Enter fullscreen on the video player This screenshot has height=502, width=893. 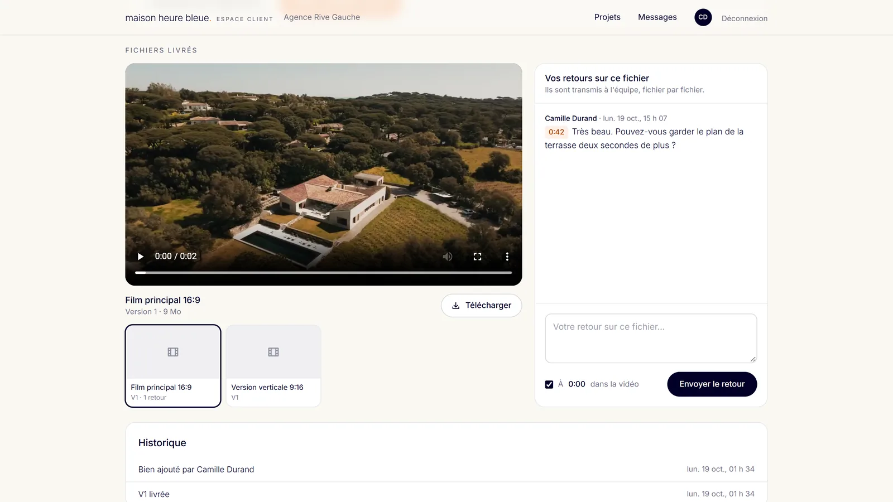pos(477,257)
